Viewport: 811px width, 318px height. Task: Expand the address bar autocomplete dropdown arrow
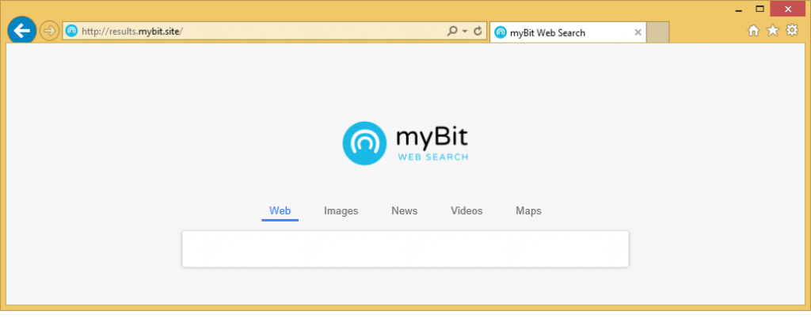(464, 32)
